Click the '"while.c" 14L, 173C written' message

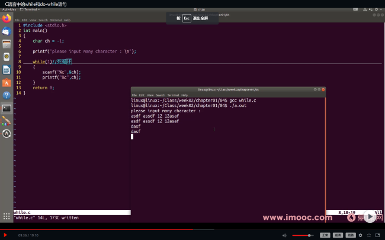[46, 218]
